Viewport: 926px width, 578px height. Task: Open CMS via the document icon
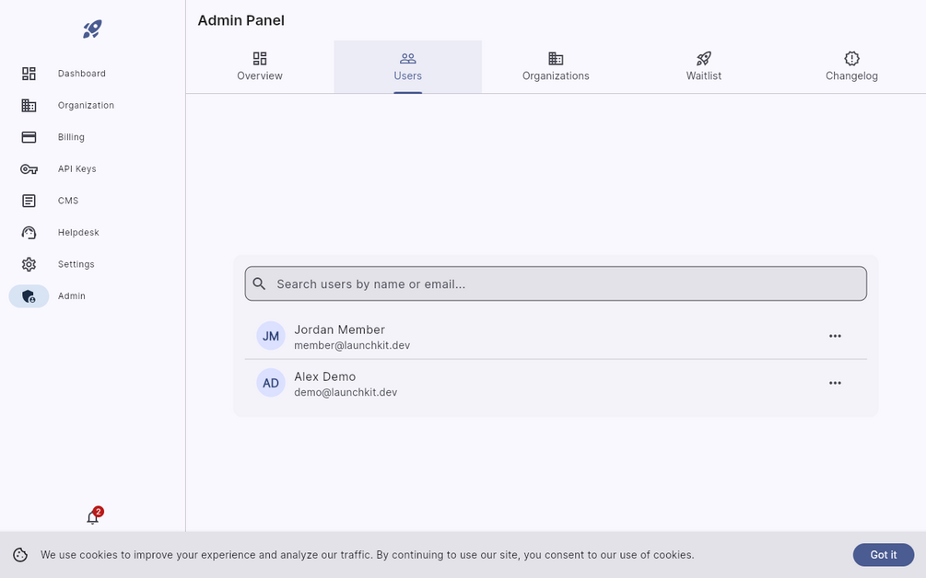click(x=29, y=201)
